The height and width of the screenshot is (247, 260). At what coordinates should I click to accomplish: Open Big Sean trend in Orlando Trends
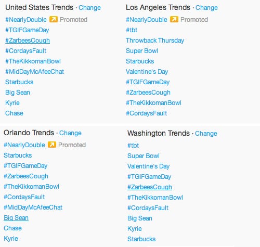[x=16, y=218]
